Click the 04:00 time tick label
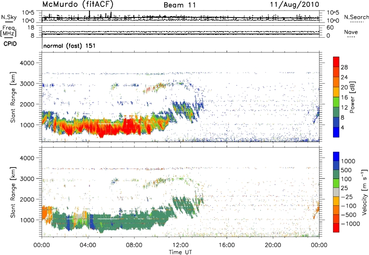This screenshot has height=255, width=369. 88,245
